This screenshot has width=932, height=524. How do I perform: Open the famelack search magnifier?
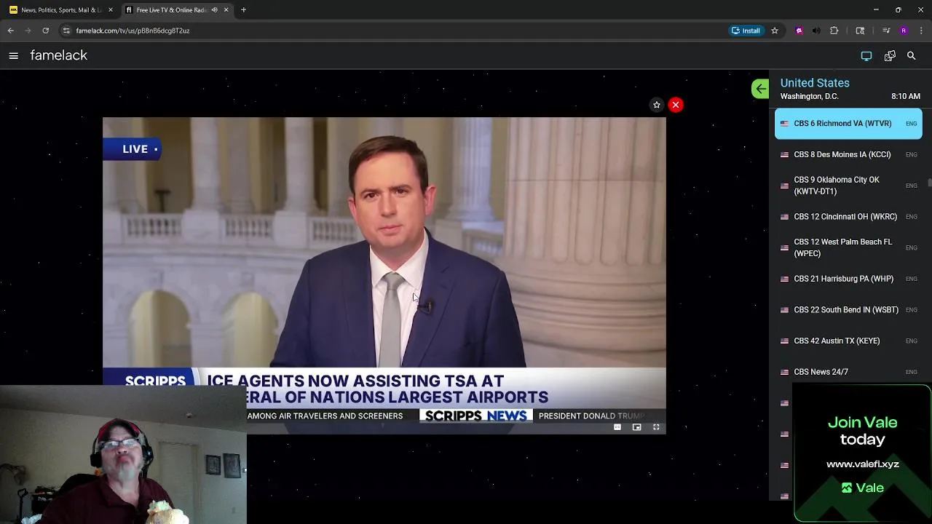[x=911, y=55]
